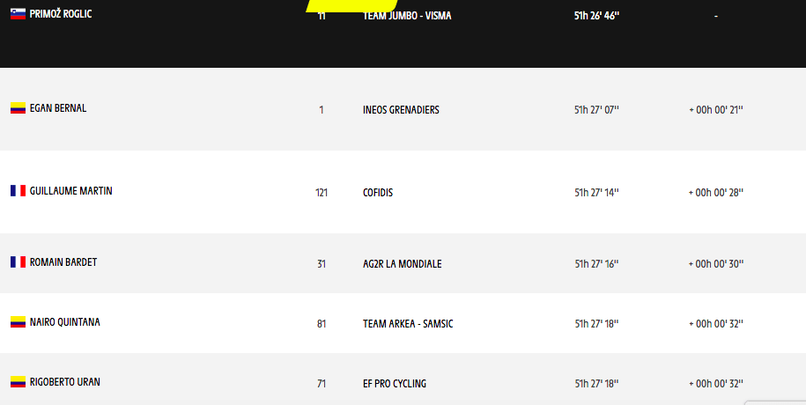Image resolution: width=806 pixels, height=405 pixels.
Task: Open Nairo Quintana's rider profile
Action: click(x=65, y=322)
